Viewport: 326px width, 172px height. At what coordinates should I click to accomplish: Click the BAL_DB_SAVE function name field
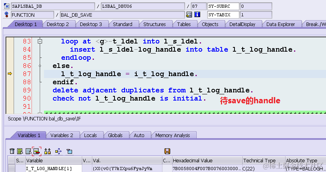click(122, 15)
